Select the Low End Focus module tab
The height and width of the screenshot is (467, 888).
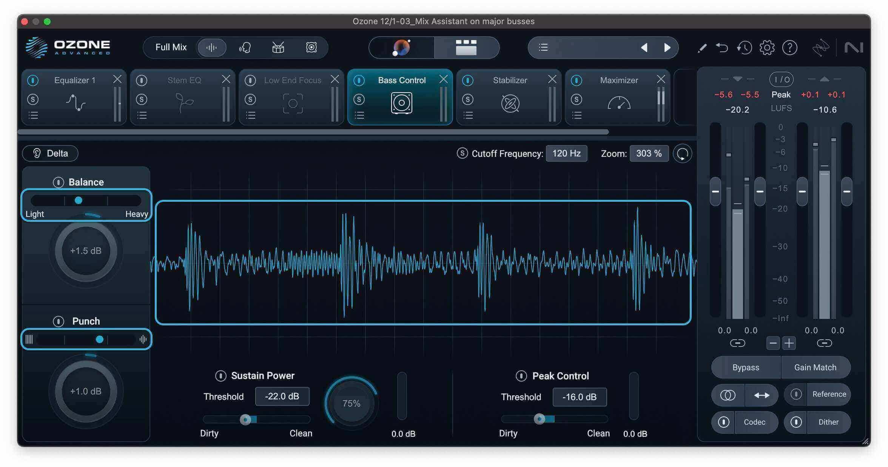[x=291, y=97]
